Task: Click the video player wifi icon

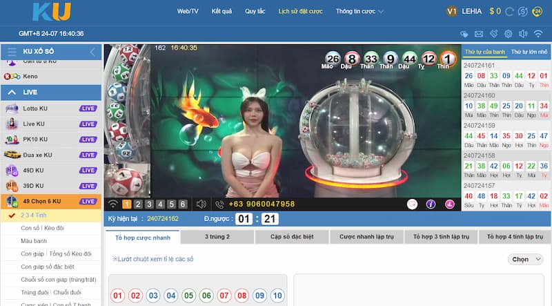Action: (112, 204)
